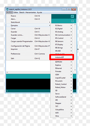Expand 04.Communication examples submenu
Image resolution: width=90 pixels, height=126 pixels.
pyautogui.click(x=62, y=35)
